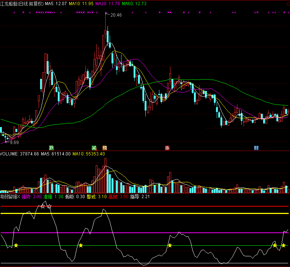Click the MA20: 11.78 label
The height and width of the screenshot is (267, 290).
click(107, 4)
